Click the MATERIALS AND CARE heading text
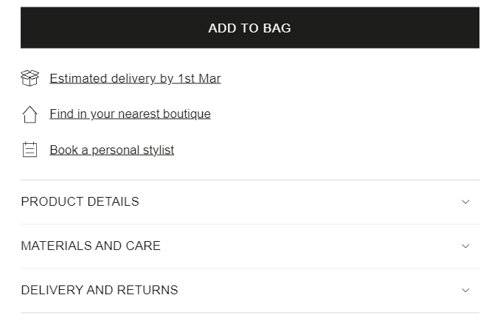The width and height of the screenshot is (492, 326). pos(91,246)
